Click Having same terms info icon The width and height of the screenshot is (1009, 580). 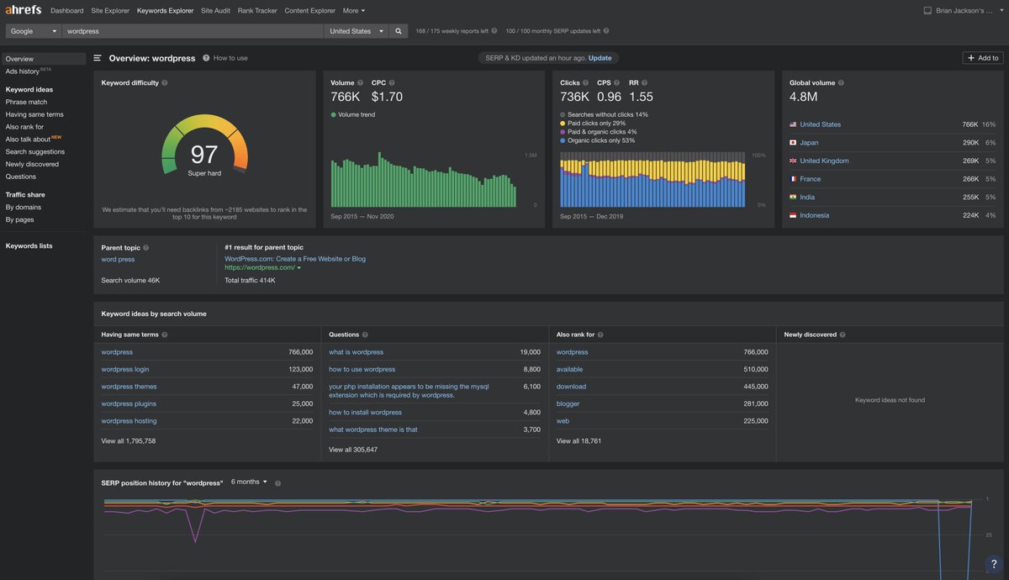[x=165, y=335]
